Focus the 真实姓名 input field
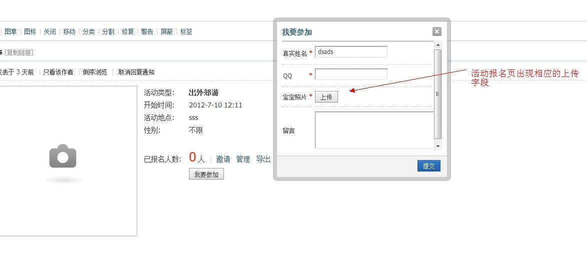 click(351, 51)
